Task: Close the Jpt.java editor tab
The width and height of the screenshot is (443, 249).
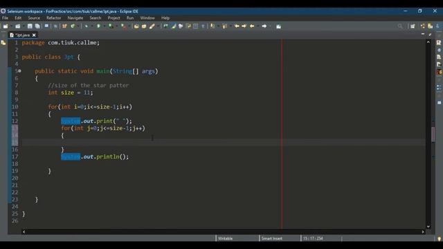Action: click(34, 35)
